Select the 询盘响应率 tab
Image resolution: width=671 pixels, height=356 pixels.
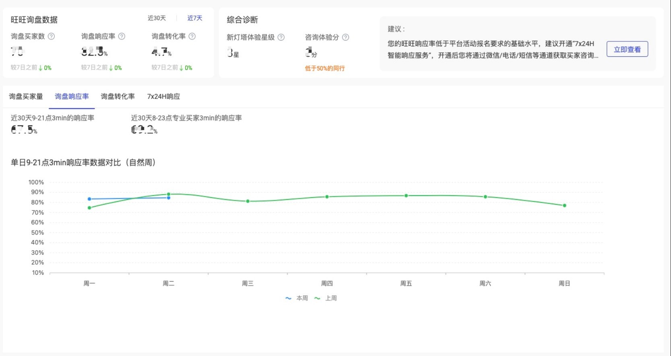pyautogui.click(x=72, y=97)
